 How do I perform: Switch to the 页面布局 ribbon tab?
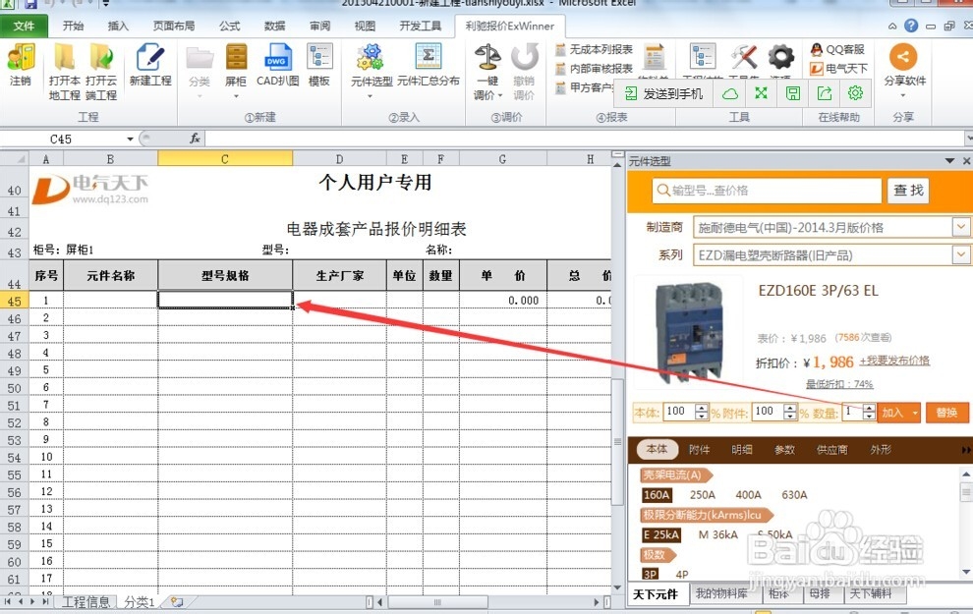174,26
